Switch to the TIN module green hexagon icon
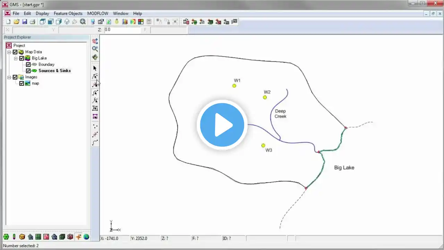The image size is (444, 250). coord(6,237)
